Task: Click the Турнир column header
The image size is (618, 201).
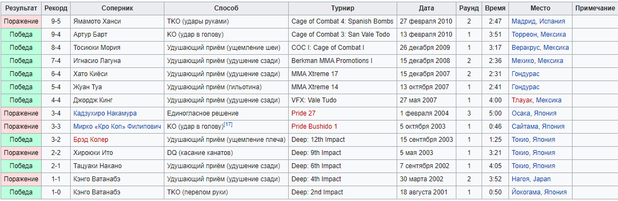Action: pos(342,8)
